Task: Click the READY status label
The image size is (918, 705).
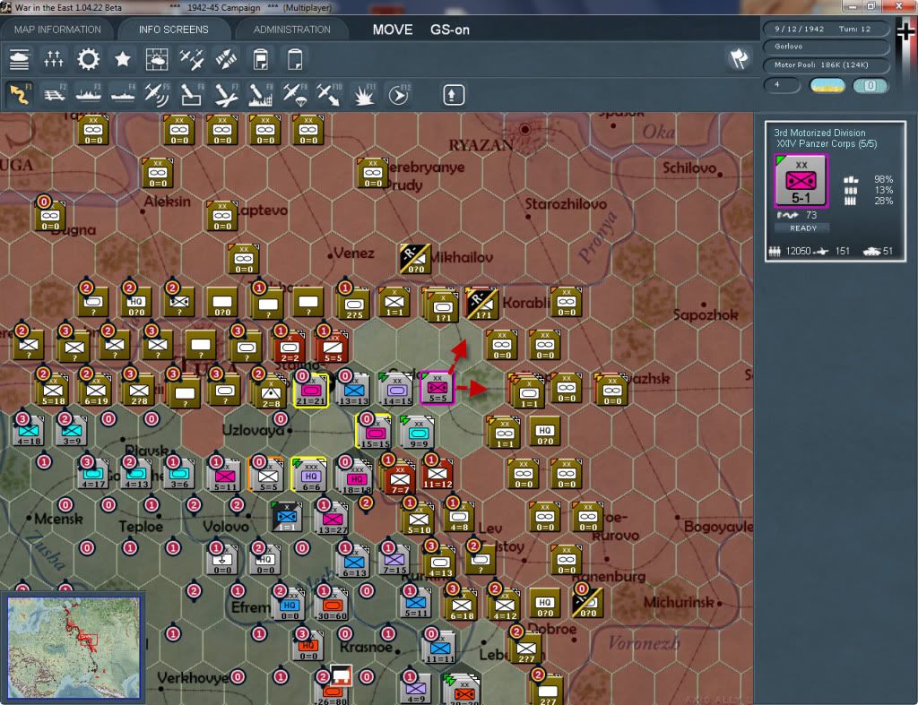Action: (x=802, y=228)
